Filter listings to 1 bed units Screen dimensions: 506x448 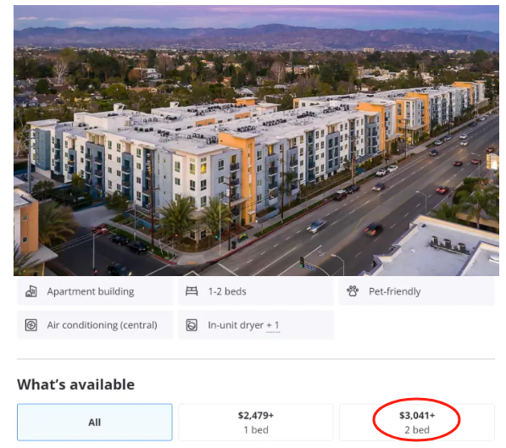coord(256,422)
